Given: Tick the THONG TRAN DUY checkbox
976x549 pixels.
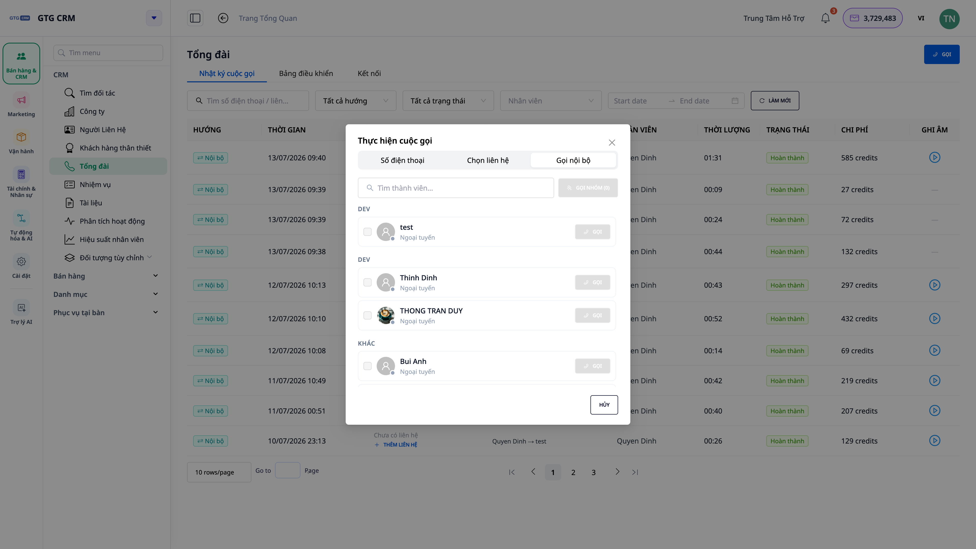Looking at the screenshot, I should pyautogui.click(x=368, y=316).
